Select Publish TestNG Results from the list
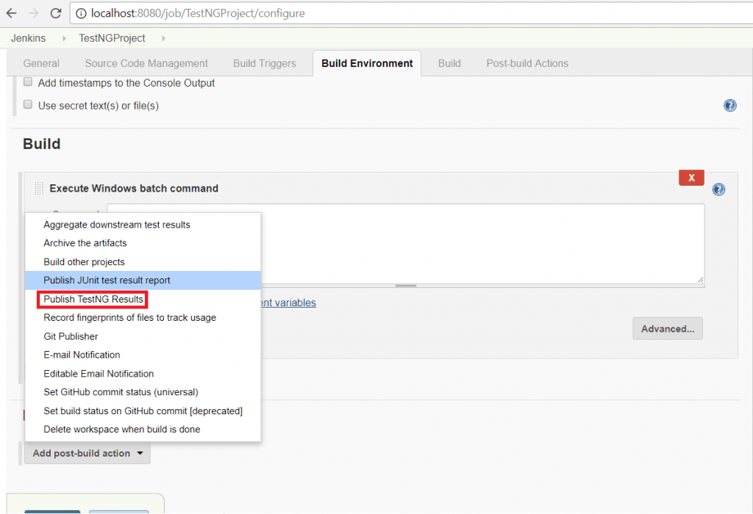Viewport: 753px width, 514px height. (92, 299)
